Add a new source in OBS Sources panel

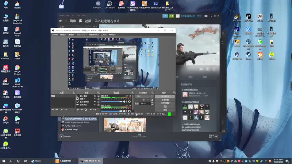[78, 110]
